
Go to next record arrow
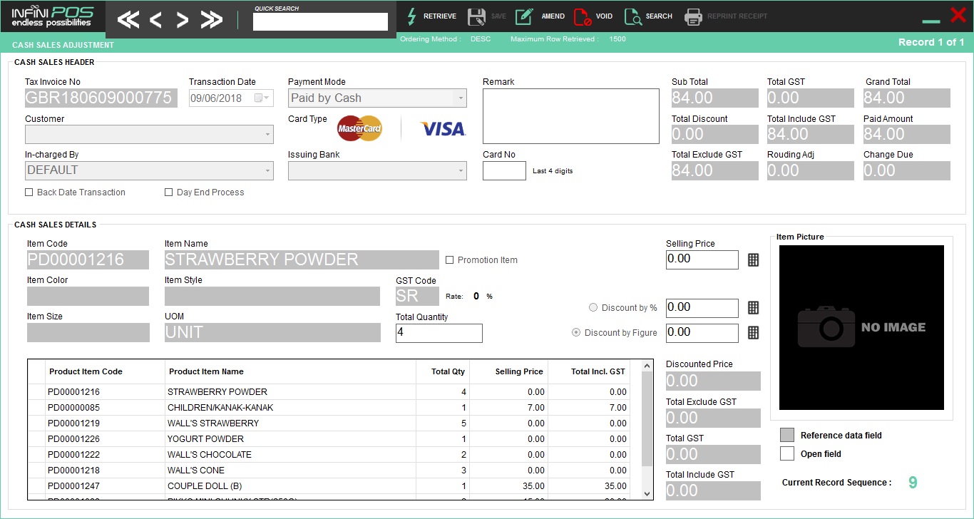coord(183,20)
